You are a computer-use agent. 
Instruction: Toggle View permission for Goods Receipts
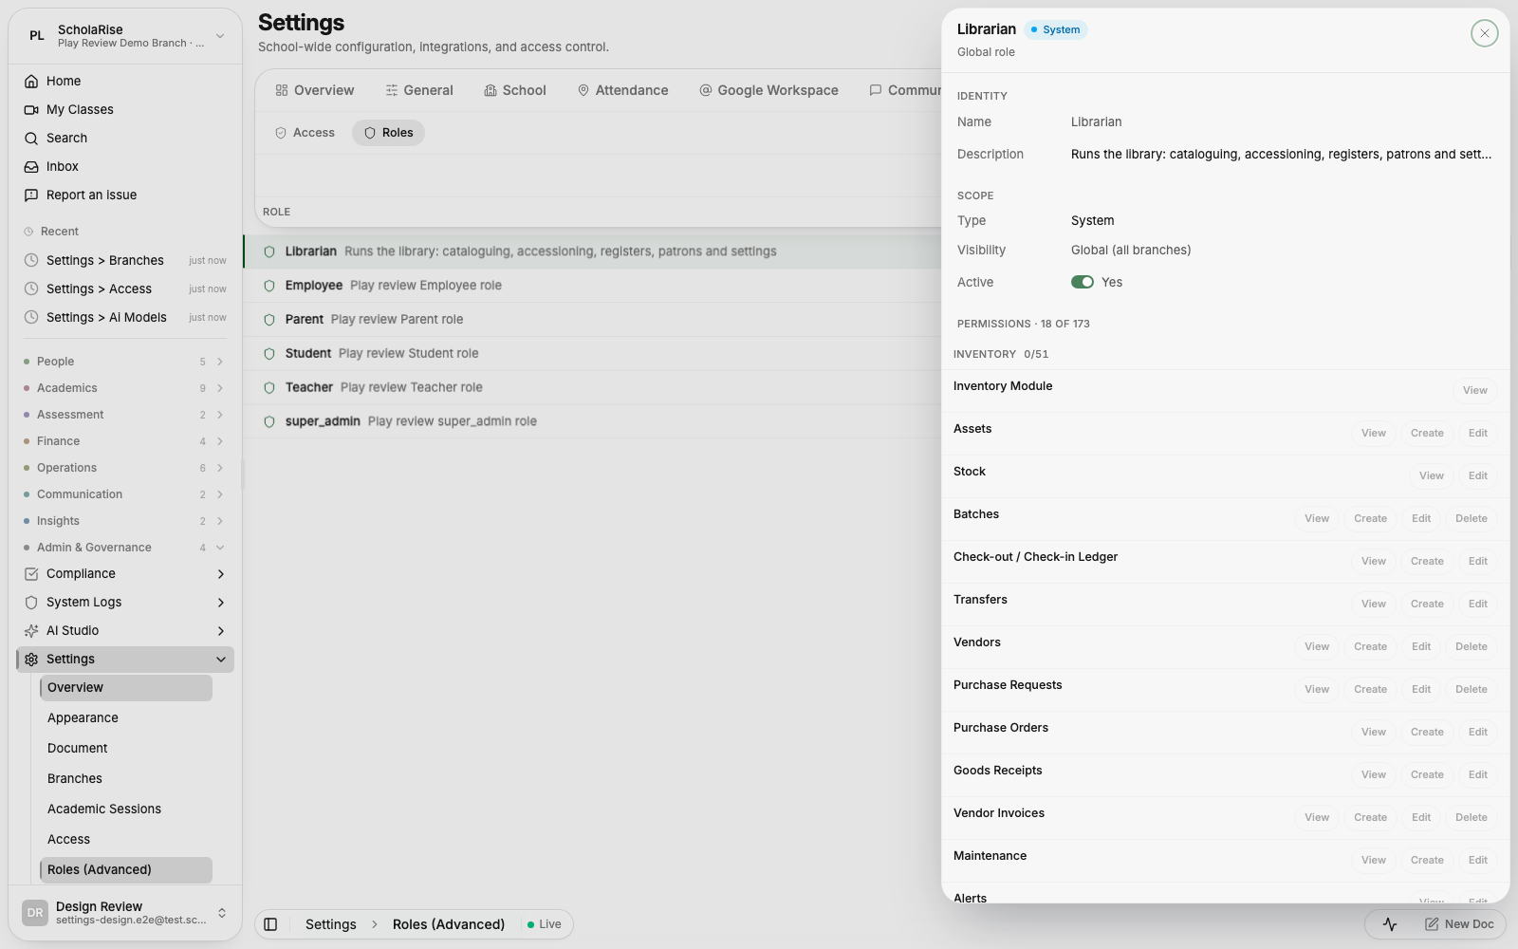(1374, 774)
